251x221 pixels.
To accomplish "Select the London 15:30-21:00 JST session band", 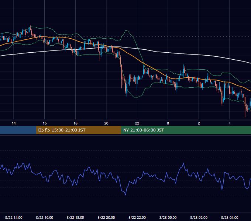I will tap(78, 130).
